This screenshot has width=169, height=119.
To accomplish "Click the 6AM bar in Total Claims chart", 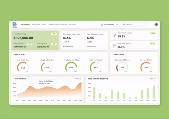I will 106,97.
